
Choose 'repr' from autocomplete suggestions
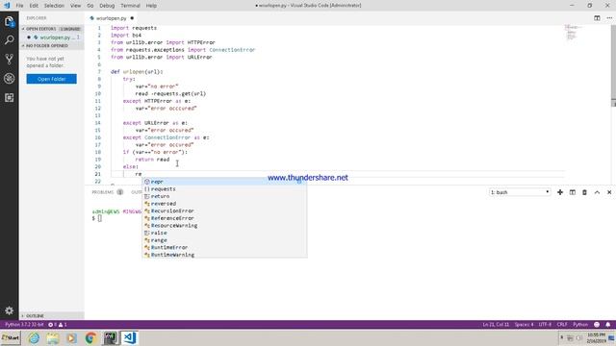224,182
